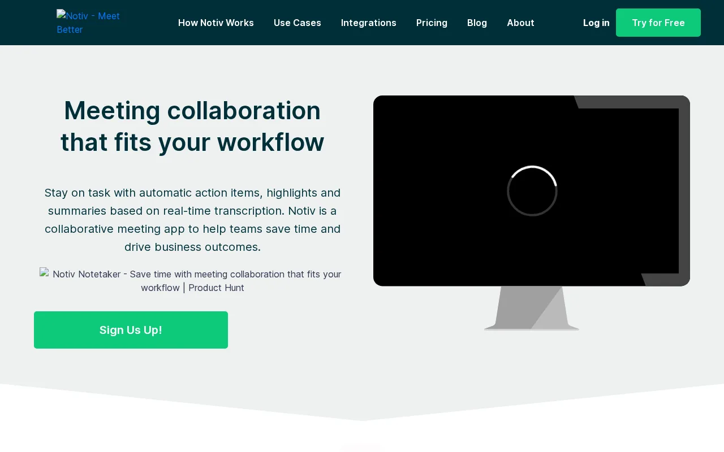Select the heading 'Meeting collaboration that fits your workflow'
Screen dimensions: 724x452
192,126
